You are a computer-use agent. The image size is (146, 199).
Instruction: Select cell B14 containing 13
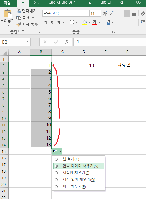tap(41, 145)
